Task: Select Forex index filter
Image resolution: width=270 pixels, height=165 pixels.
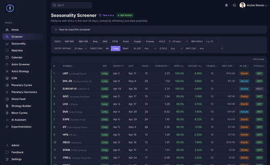Action: coord(126,41)
